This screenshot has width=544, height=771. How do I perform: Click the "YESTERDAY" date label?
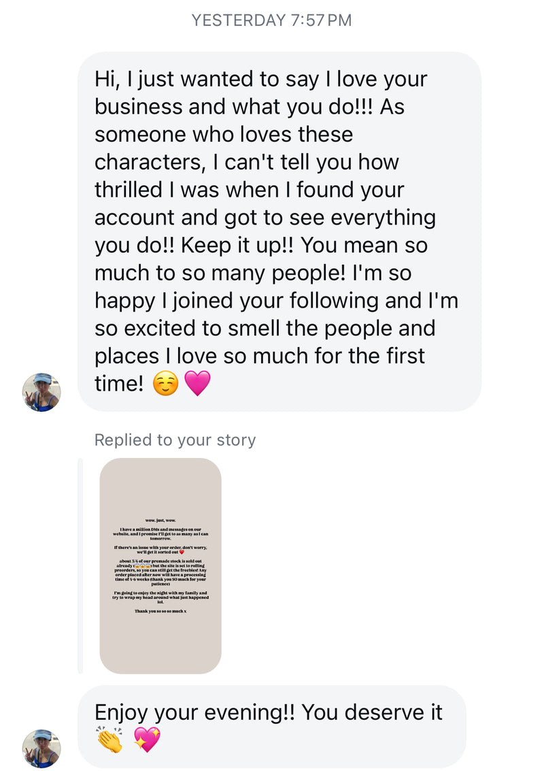237,20
